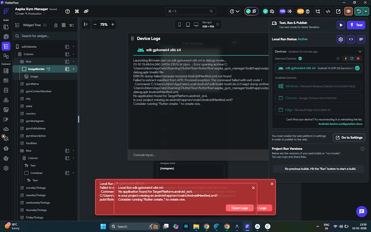371x232 pixels.
Task: Click Widget Tree layout view icon
Action: (x=64, y=25)
